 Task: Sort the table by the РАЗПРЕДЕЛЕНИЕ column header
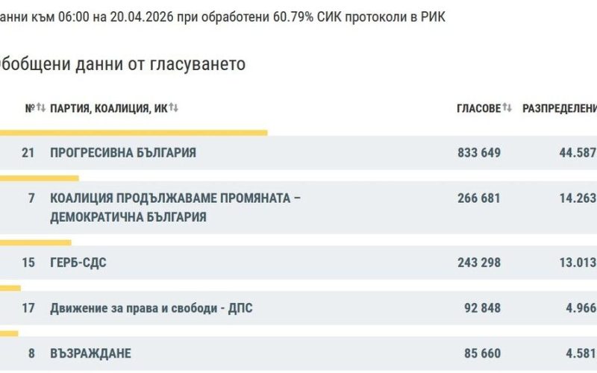pos(559,109)
